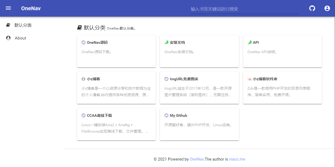This screenshot has height=167, width=335.
Task: Open the ImgURL免费图床 bookmark title
Action: pos(184,79)
